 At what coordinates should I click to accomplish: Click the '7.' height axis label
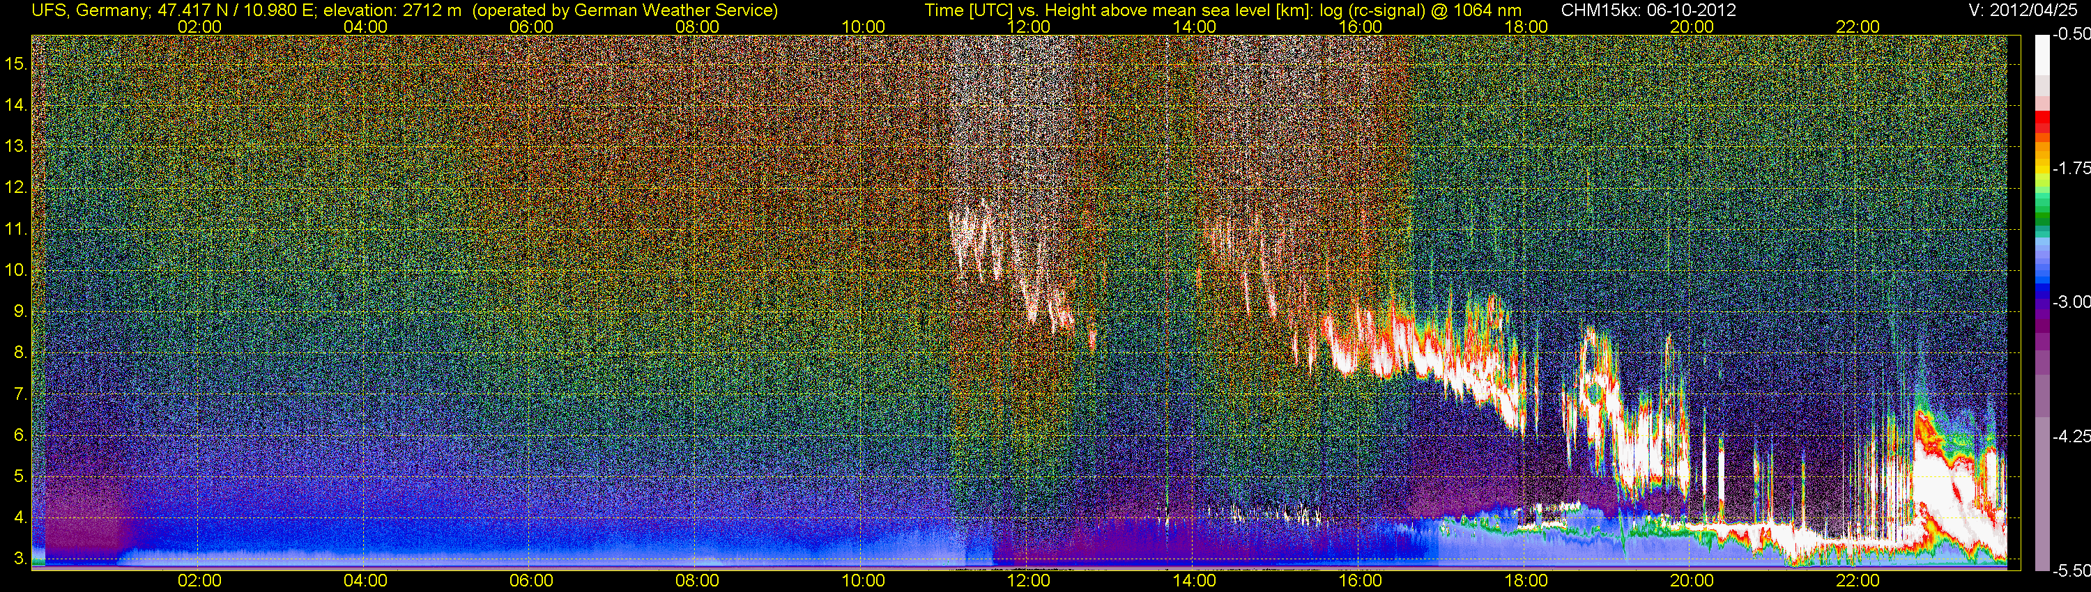21,394
